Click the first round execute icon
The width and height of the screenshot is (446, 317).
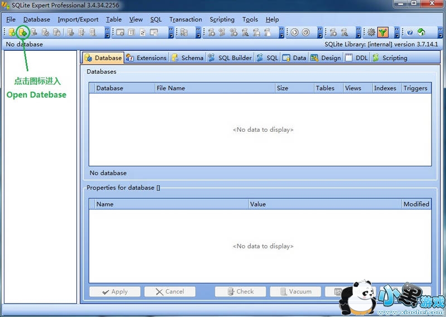click(294, 32)
